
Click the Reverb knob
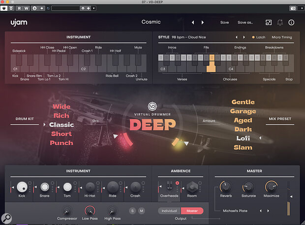point(226,187)
